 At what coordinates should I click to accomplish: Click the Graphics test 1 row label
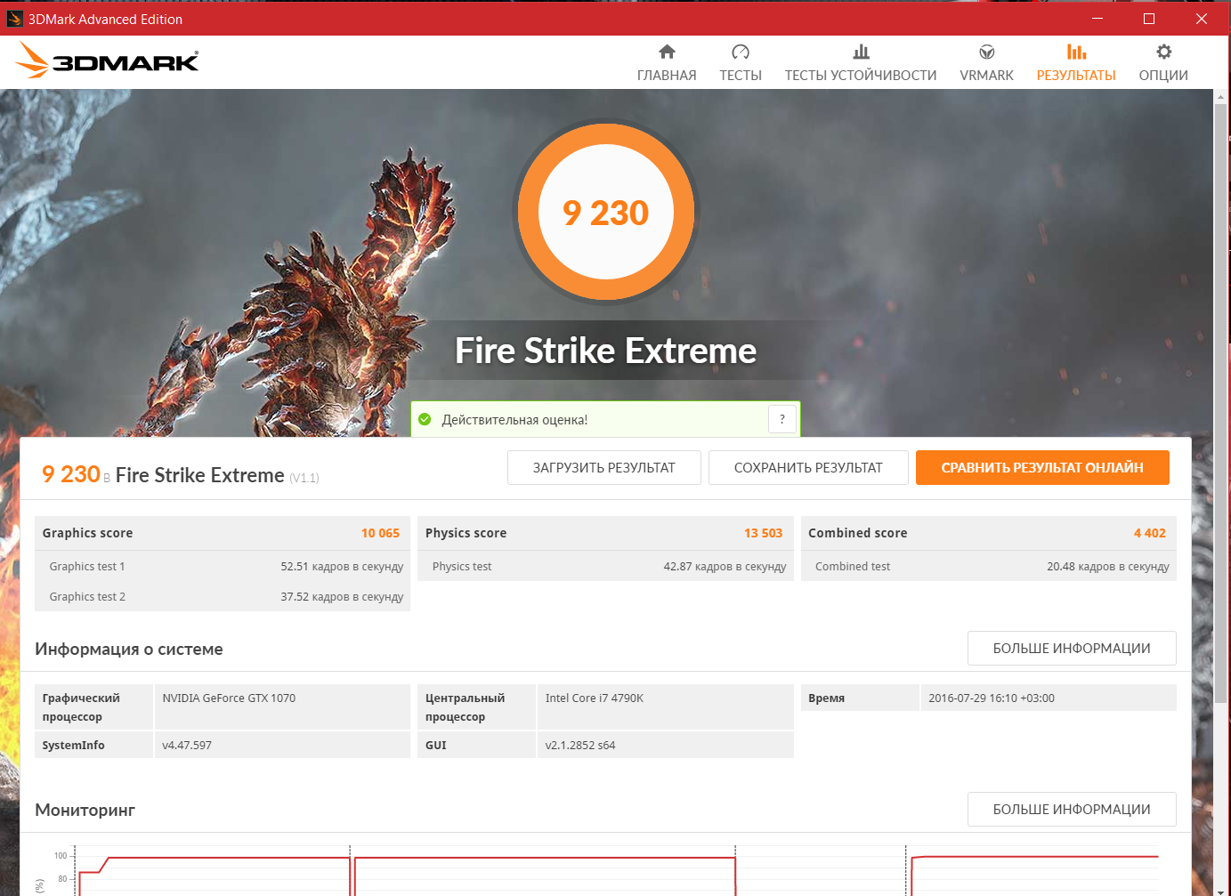pos(87,567)
